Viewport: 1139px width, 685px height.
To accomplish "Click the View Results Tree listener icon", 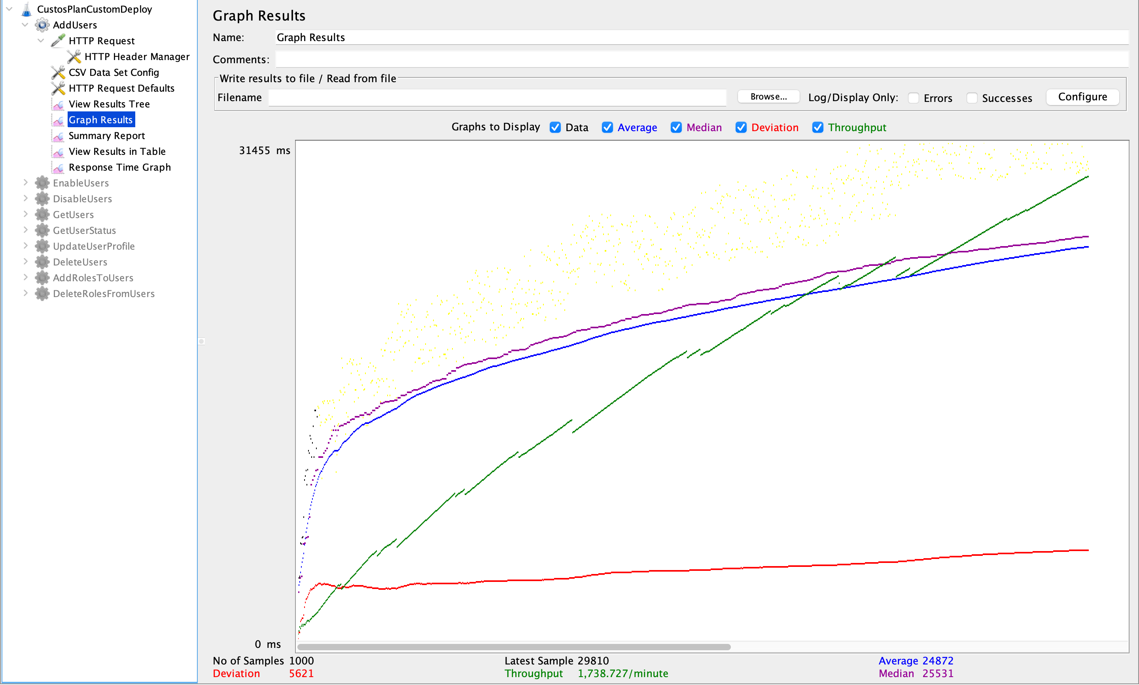I will tap(58, 104).
